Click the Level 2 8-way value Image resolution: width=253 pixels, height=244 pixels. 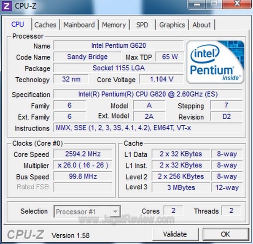[227, 176]
